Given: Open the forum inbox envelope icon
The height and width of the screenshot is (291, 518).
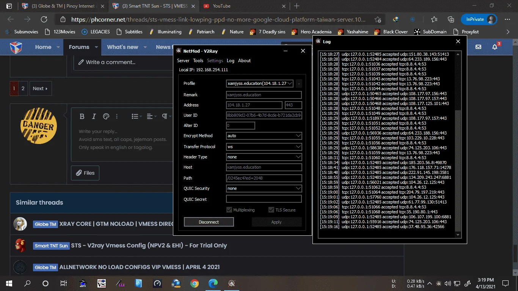Looking at the screenshot, I should click(x=479, y=47).
